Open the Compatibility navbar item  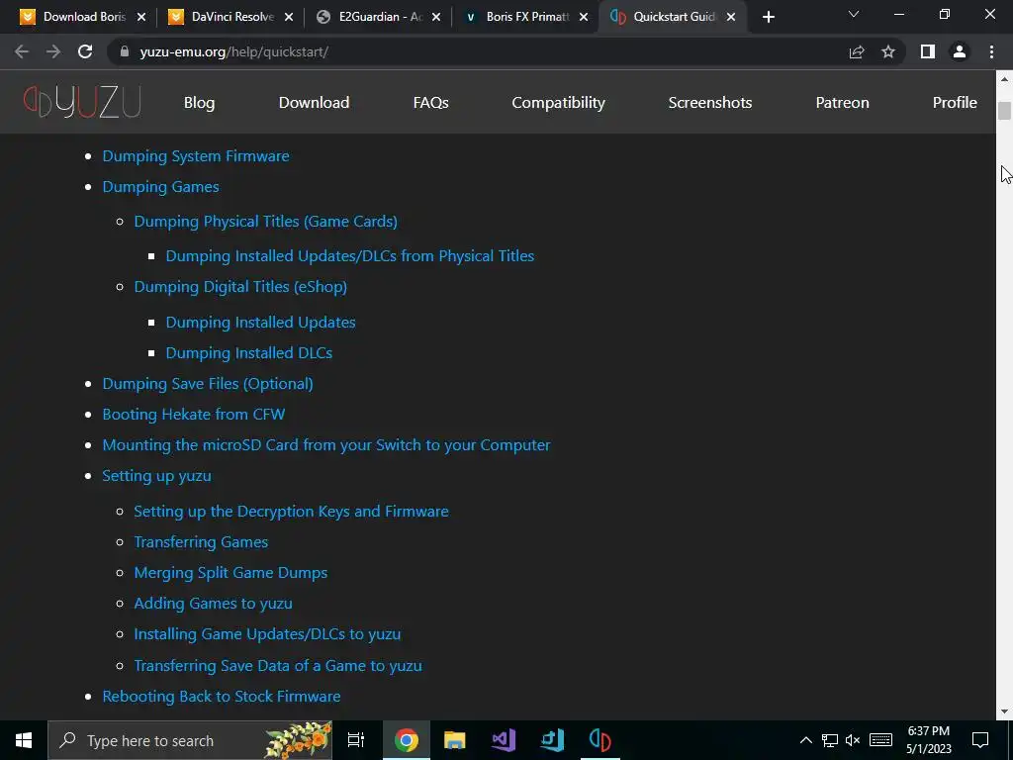click(558, 103)
